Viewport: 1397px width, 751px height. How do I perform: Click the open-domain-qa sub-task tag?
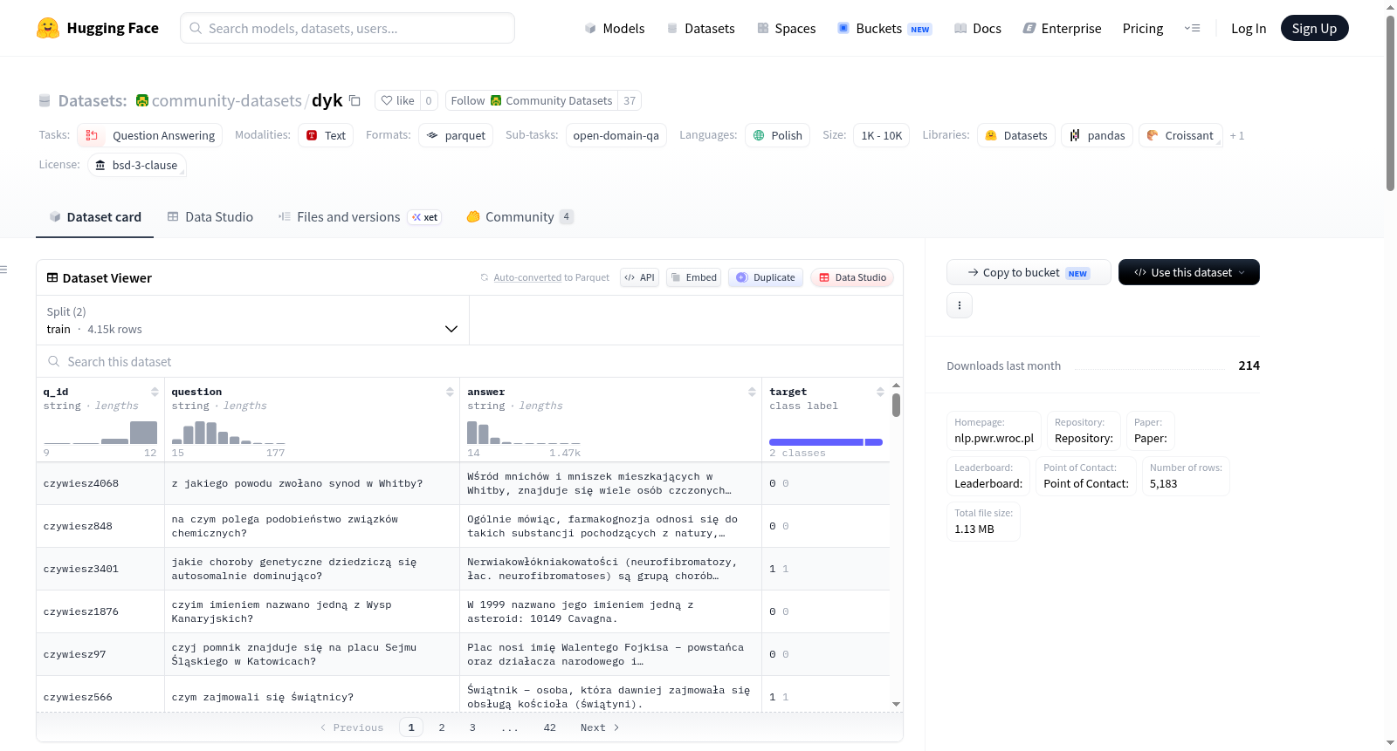click(x=616, y=135)
